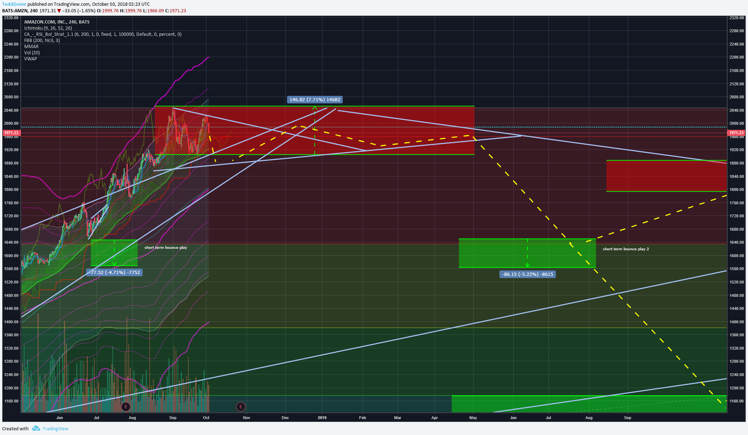Screen dimensions: 748x435
Task: Select the CA_-_RSI_Bol_Strat_1.1 indicator label
Action: (x=103, y=34)
